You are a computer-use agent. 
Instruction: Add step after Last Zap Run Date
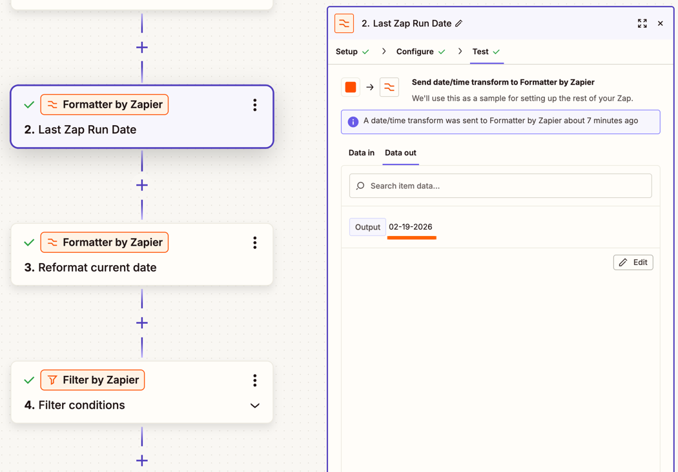click(x=142, y=186)
